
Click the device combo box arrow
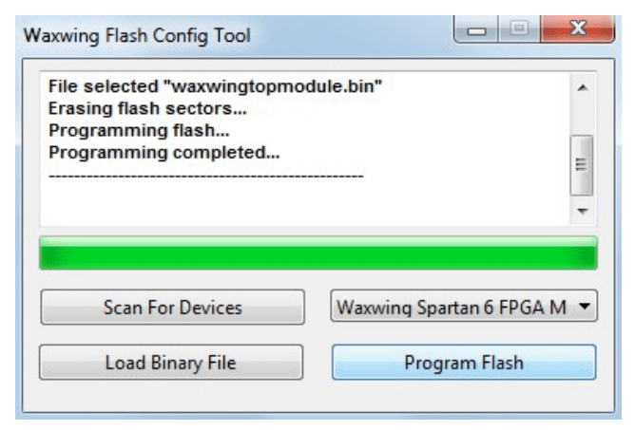(585, 308)
